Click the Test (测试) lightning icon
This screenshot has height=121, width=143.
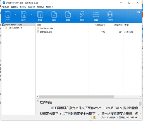(x=82, y=14)
